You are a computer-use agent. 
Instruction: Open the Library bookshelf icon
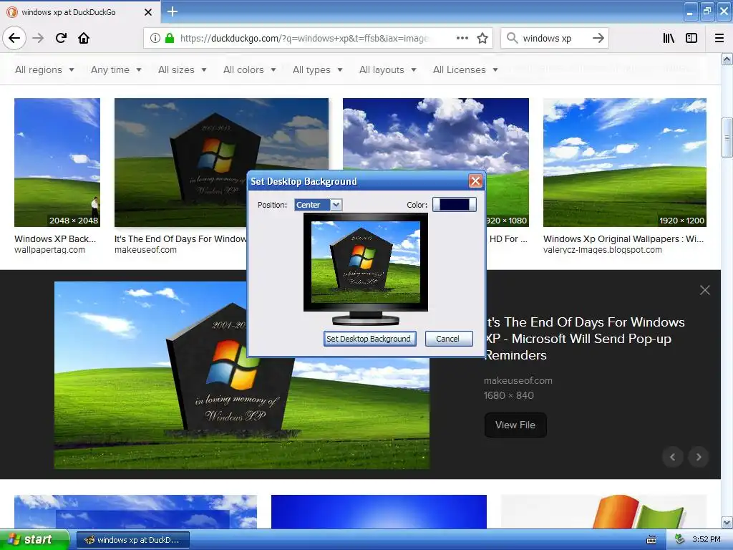click(669, 38)
